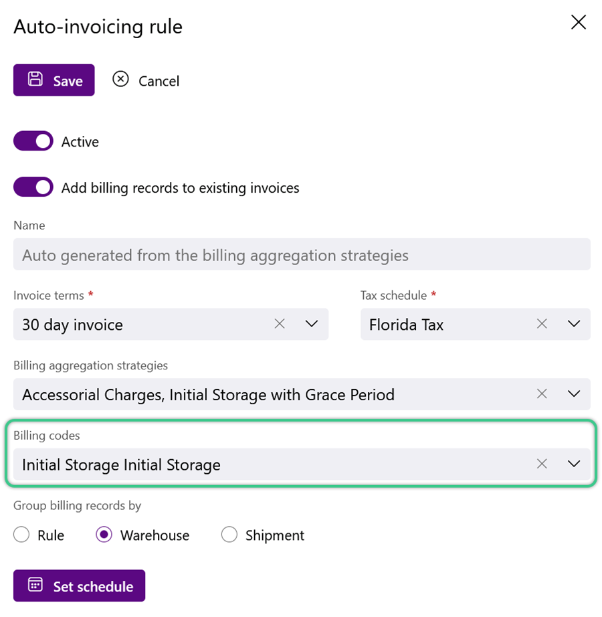Click the calendar icon on Set schedule
This screenshot has height=617, width=602.
35,585
